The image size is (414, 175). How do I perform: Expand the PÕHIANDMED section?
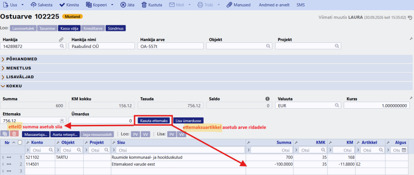click(206, 59)
